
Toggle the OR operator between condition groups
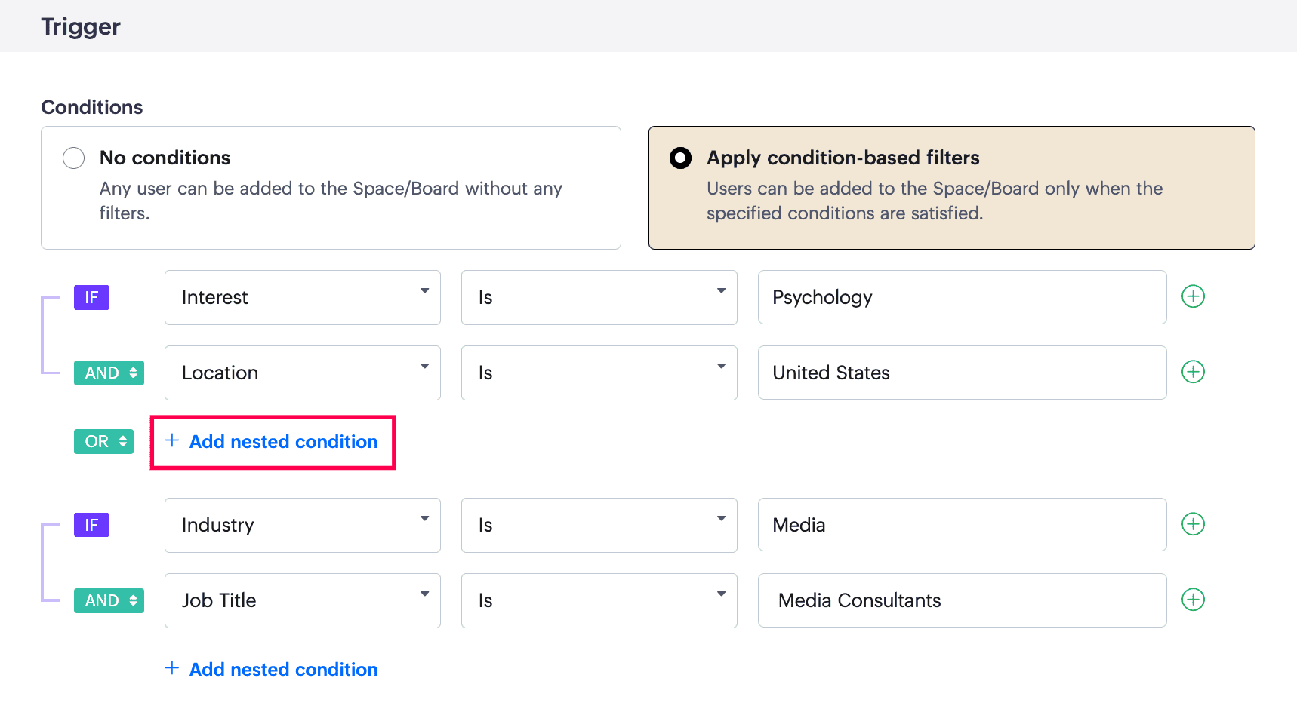click(104, 441)
